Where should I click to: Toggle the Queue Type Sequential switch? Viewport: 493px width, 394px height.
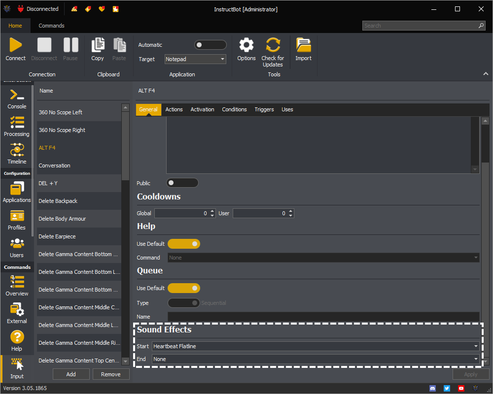tap(184, 303)
